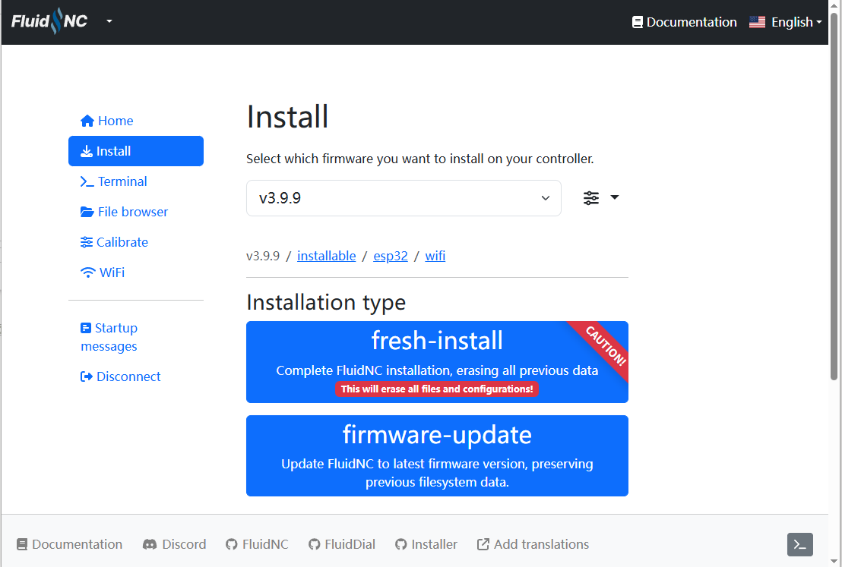The width and height of the screenshot is (842, 567).
Task: Click the page vertical scrollbar
Action: point(834,197)
